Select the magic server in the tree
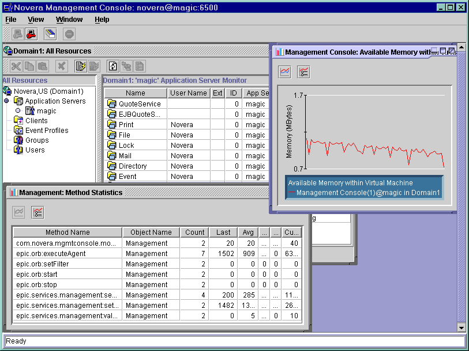Screen dimensions: 469x351 [x=47, y=110]
